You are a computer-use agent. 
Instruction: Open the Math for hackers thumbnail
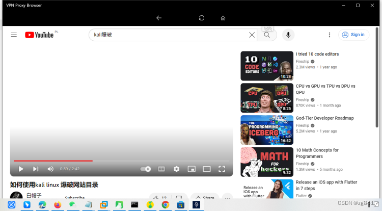click(267, 162)
